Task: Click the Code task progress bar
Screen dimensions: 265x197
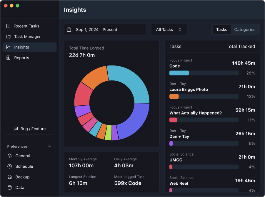Action: (x=204, y=73)
